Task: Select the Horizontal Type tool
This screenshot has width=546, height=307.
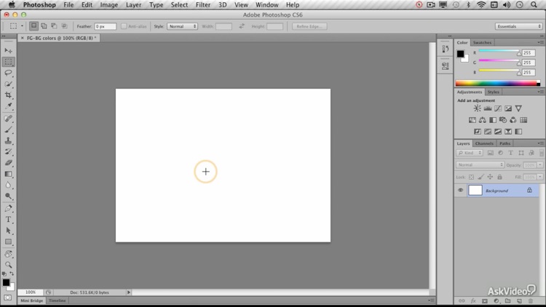Action: pos(8,220)
